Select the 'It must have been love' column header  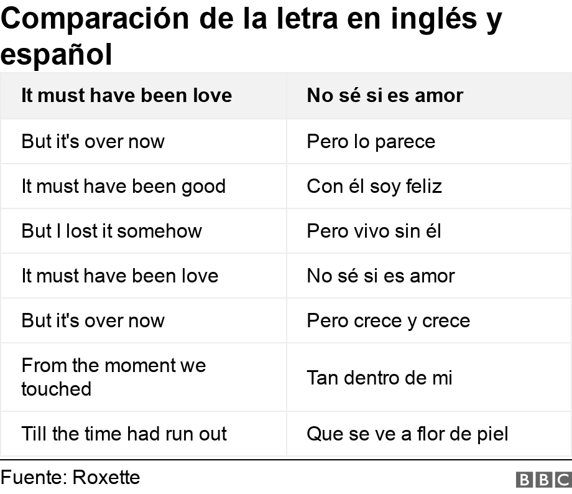coord(144,96)
